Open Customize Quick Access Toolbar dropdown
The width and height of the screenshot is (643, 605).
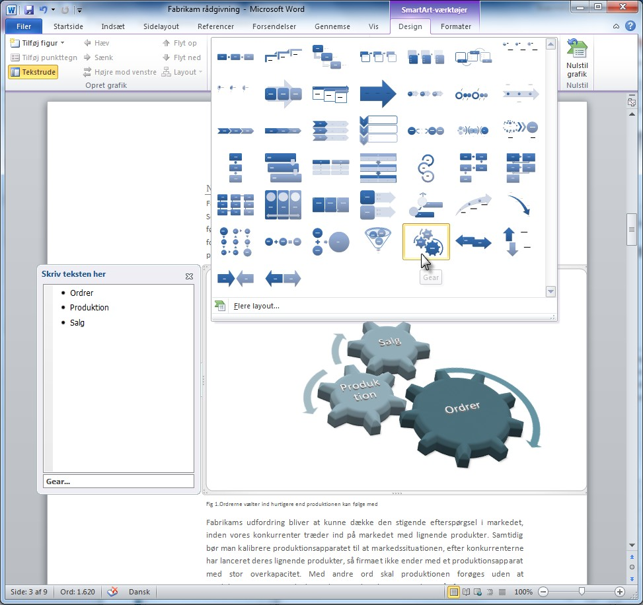click(79, 10)
